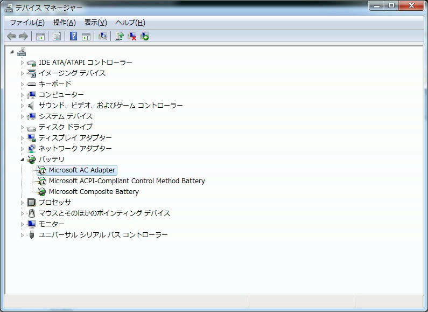Viewport: 428px width, 312px height.
Task: Click the monitor category icon
Action: (x=32, y=224)
